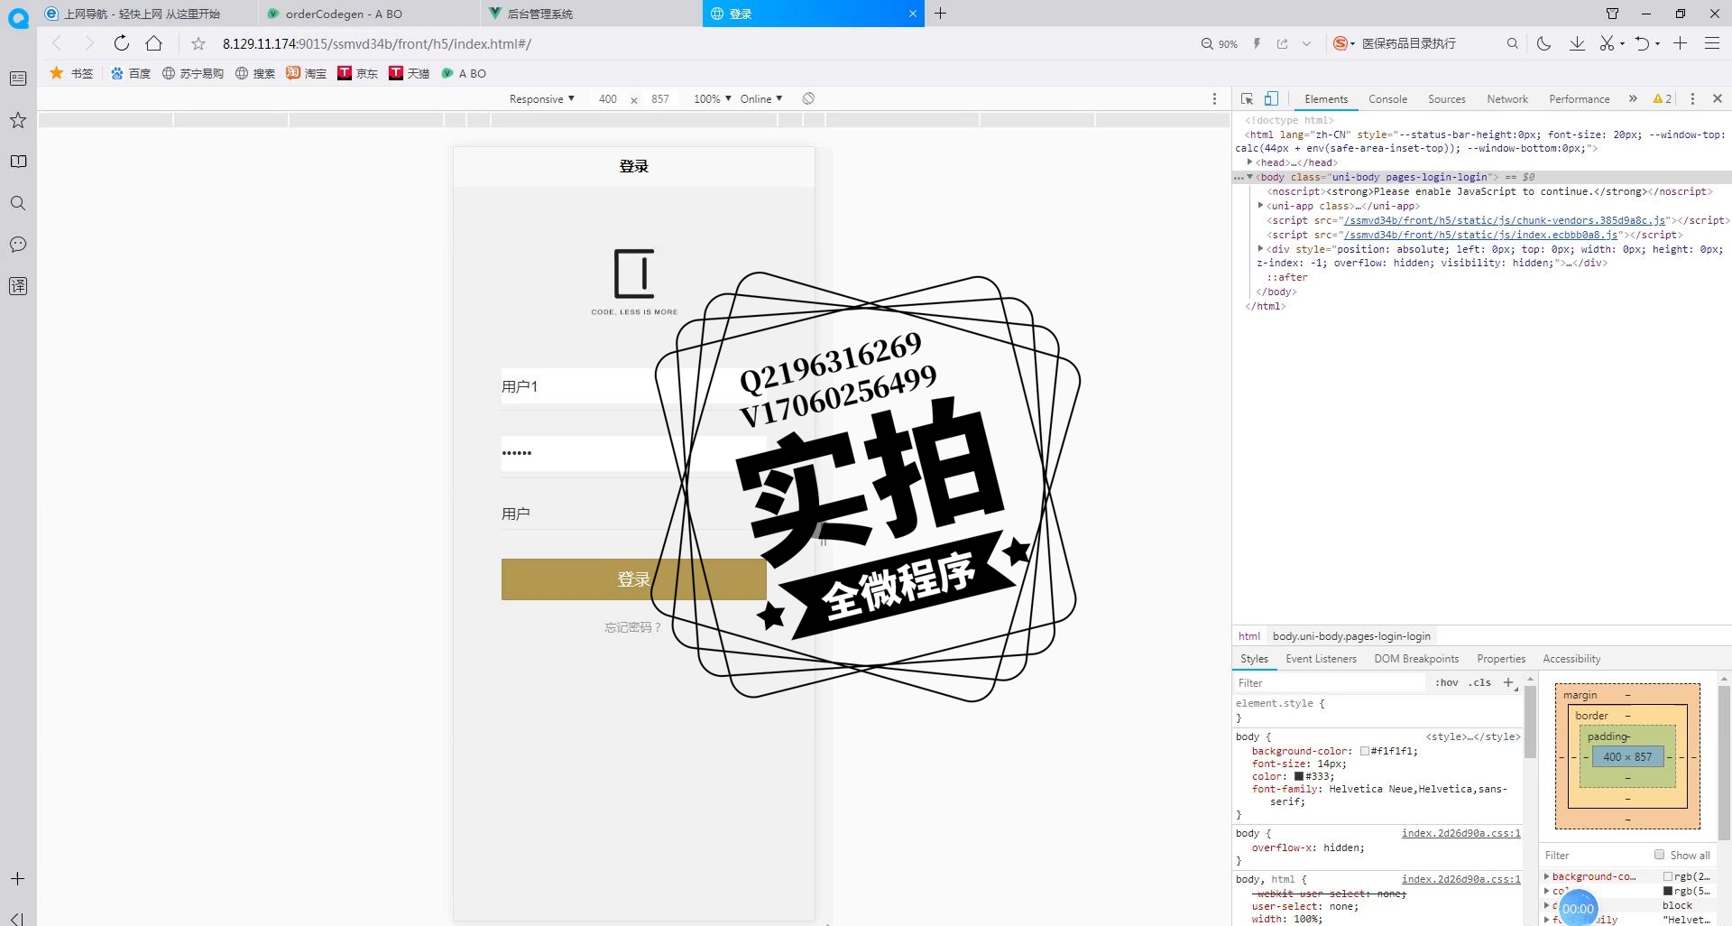Open Event Listeners pane tab
Screen dimensions: 1732x926
point(1321,659)
